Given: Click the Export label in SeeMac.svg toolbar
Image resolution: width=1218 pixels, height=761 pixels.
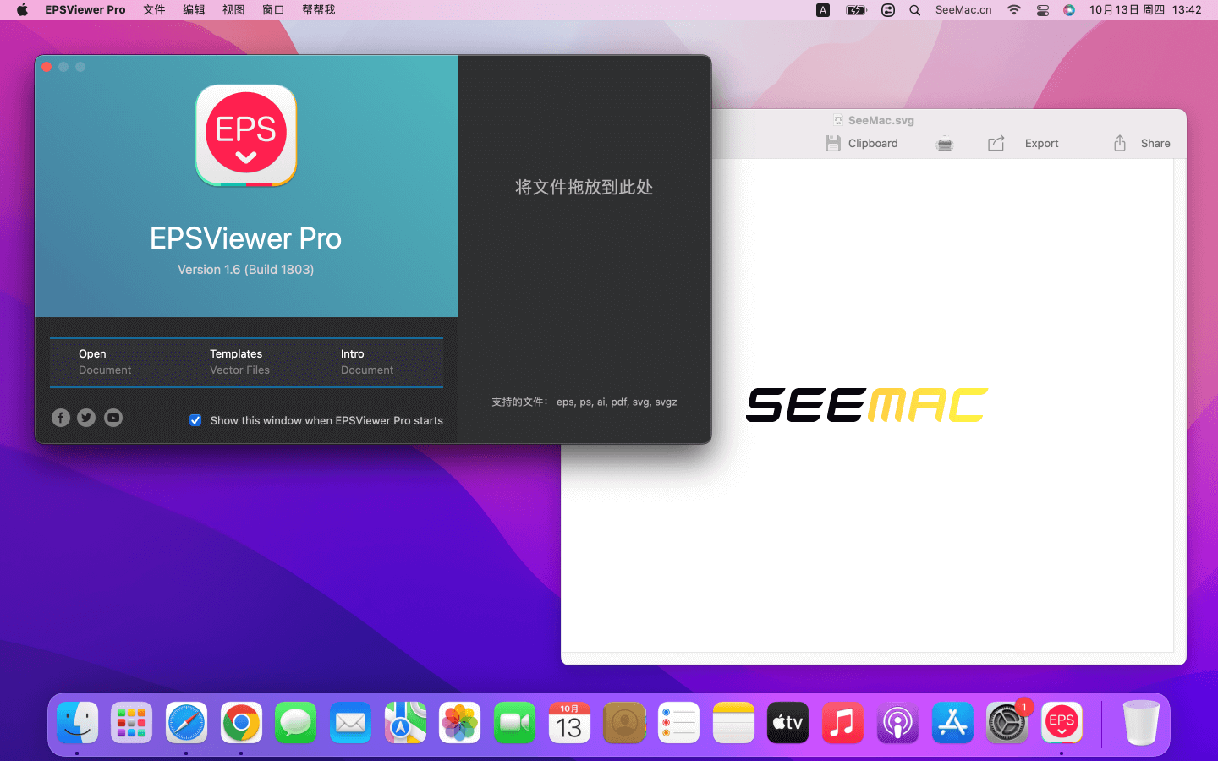Looking at the screenshot, I should click(x=1042, y=144).
